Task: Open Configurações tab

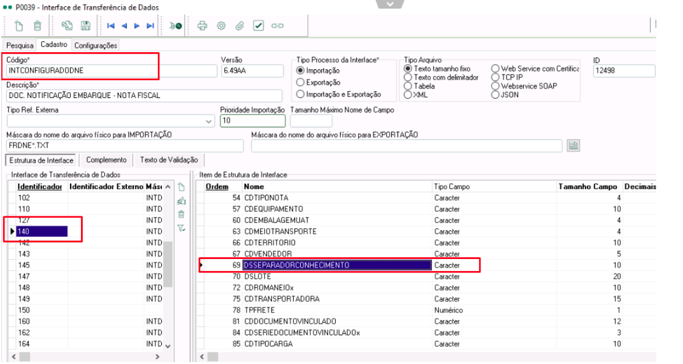Action: point(96,45)
